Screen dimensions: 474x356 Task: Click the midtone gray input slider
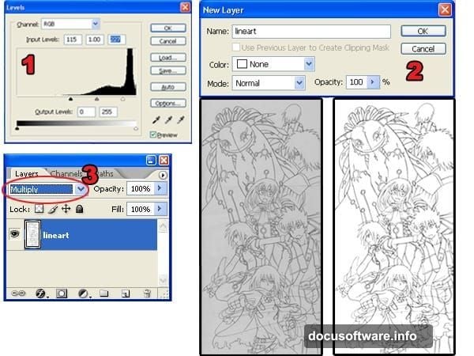(x=97, y=99)
